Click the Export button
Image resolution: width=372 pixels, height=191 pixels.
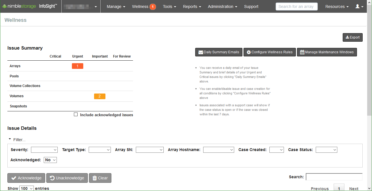pyautogui.click(x=353, y=37)
